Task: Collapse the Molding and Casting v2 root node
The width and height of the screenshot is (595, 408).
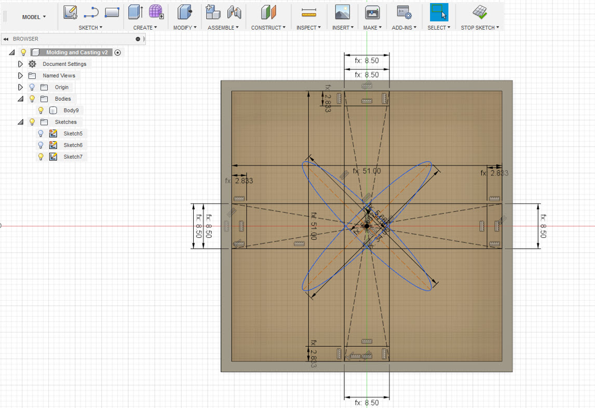Action: click(12, 52)
